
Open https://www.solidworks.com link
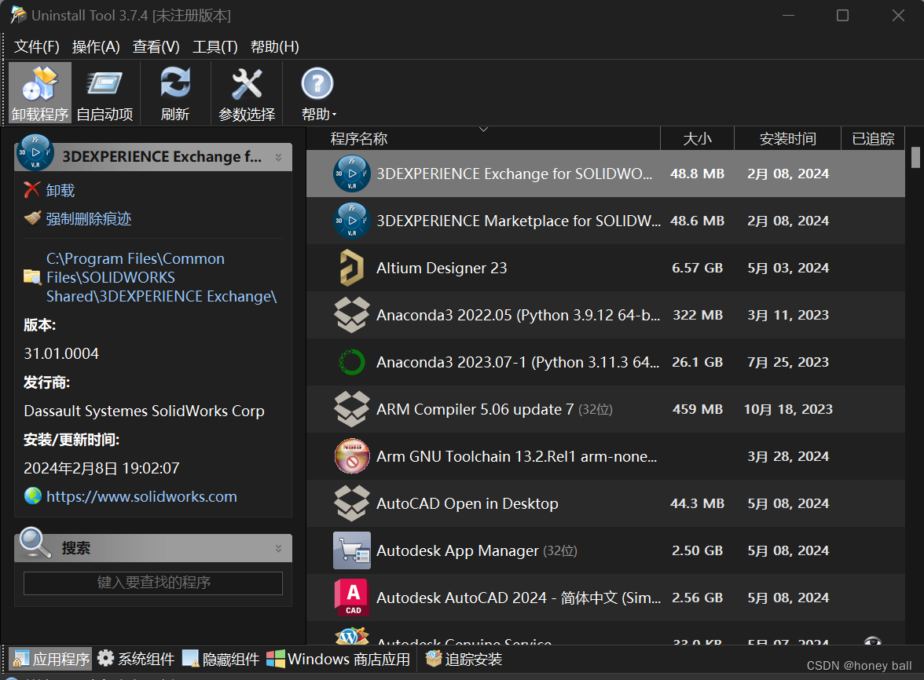(x=141, y=496)
